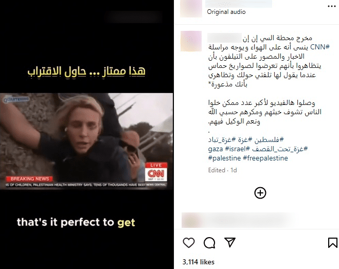
Task: Open the poster's profile picture at top
Action: point(191,9)
